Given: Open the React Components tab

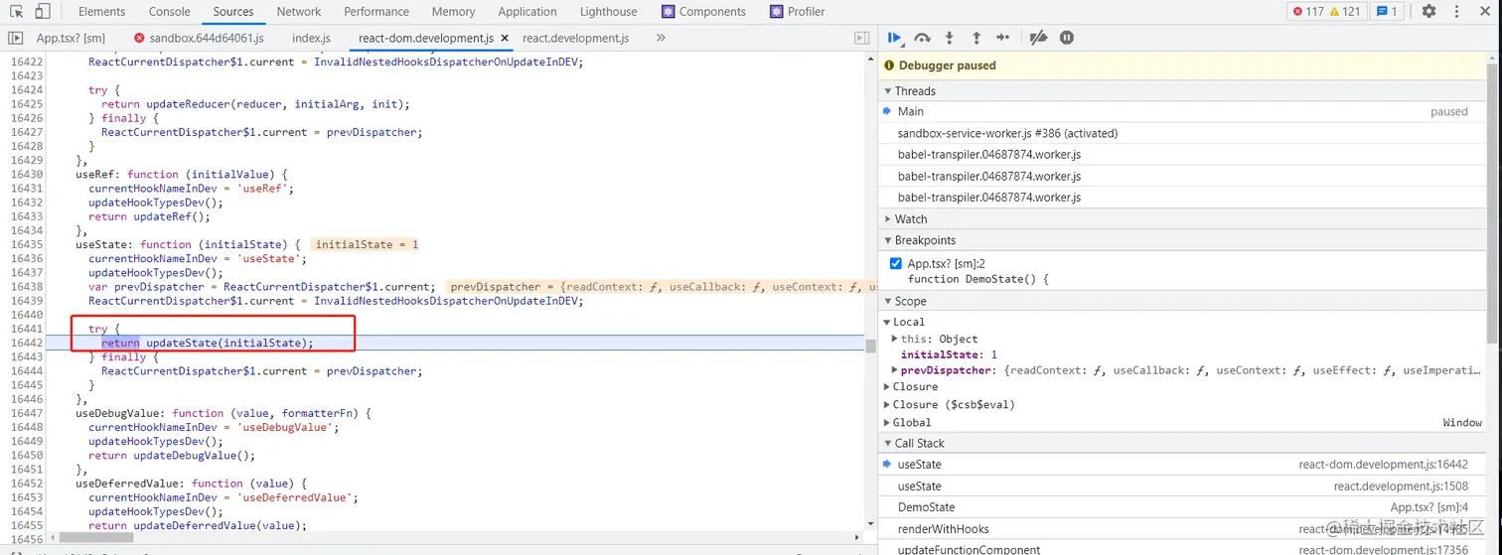Looking at the screenshot, I should pos(703,12).
